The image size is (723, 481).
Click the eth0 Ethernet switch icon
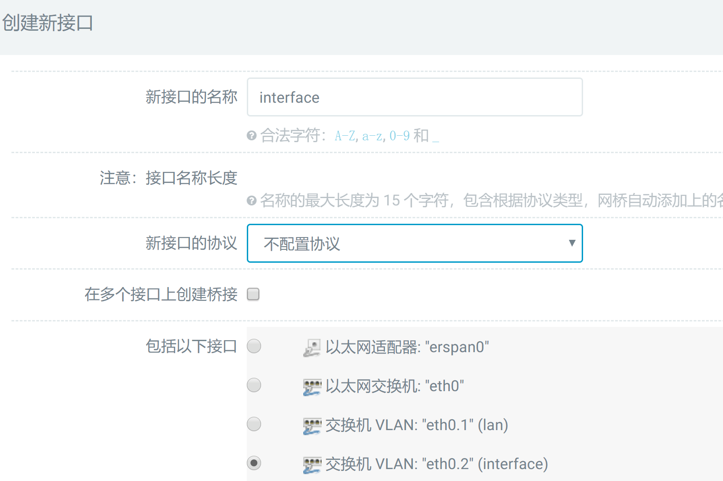pyautogui.click(x=312, y=387)
